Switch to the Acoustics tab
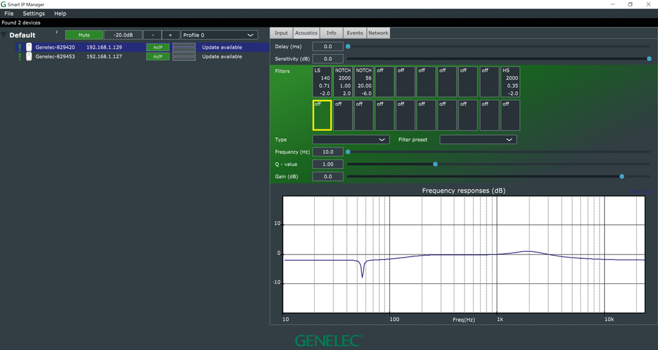Screen dimensions: 658x350 (307, 33)
